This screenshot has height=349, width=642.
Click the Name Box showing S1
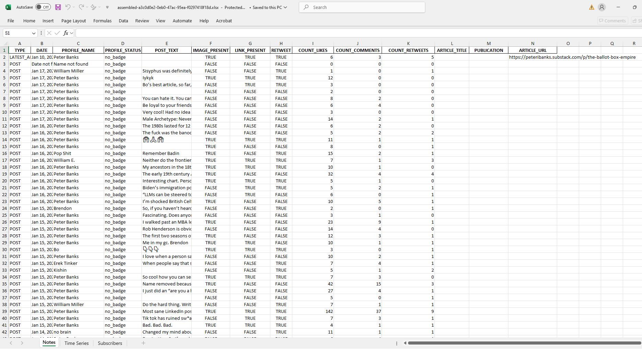coord(16,33)
